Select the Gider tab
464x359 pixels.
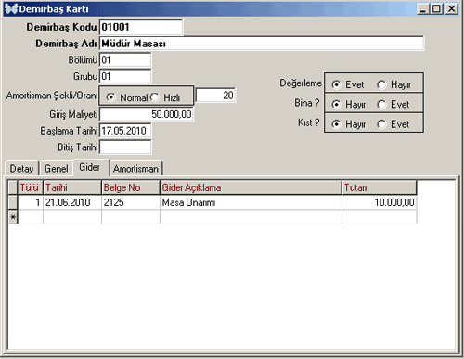90,167
